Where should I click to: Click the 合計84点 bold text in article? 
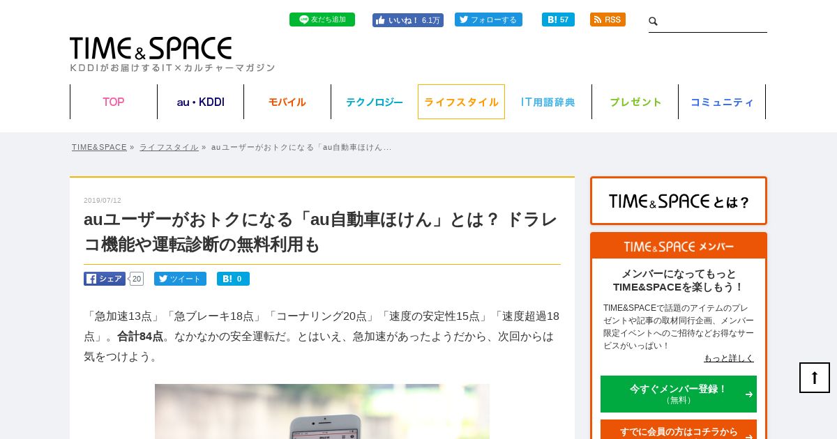pos(140,336)
